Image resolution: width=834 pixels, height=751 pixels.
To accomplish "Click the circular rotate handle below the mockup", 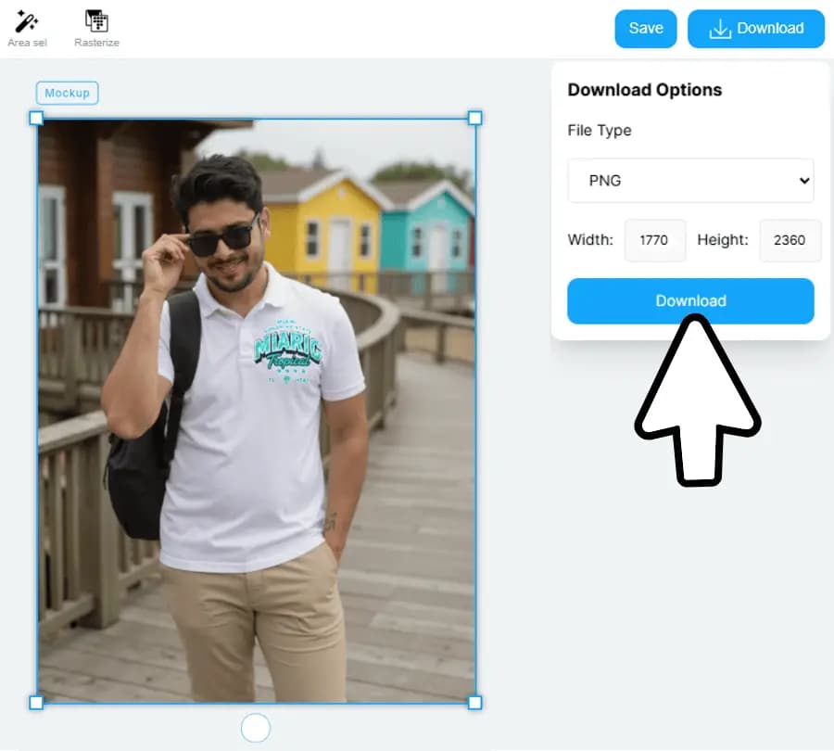I will 255,728.
